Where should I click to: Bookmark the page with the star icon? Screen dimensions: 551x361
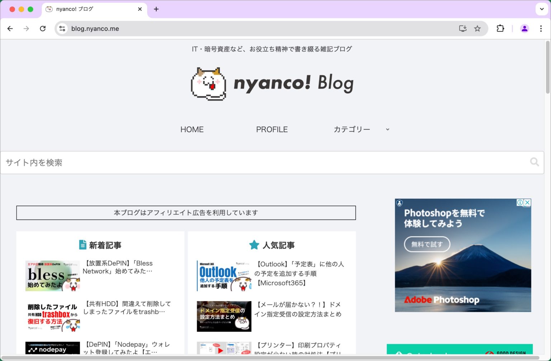pos(477,28)
